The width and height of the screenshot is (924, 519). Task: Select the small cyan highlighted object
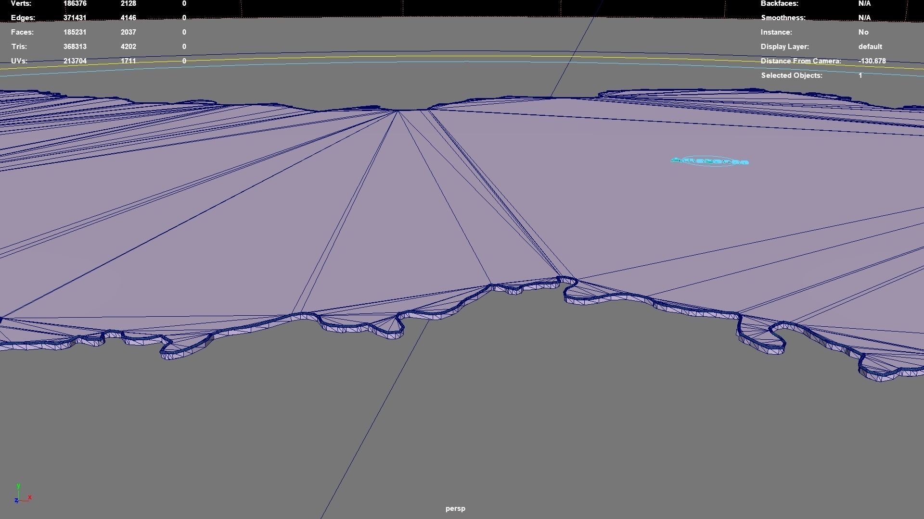click(x=709, y=161)
